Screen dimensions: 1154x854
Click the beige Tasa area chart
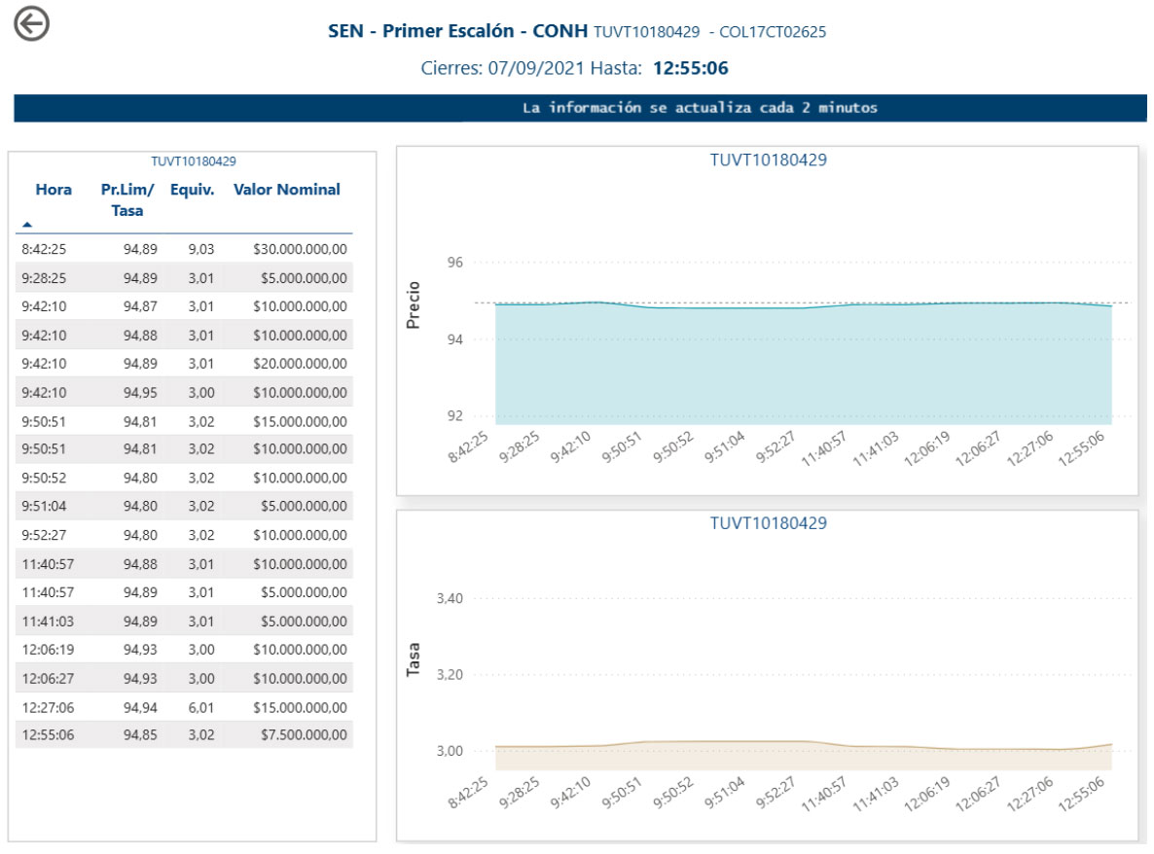point(803,757)
